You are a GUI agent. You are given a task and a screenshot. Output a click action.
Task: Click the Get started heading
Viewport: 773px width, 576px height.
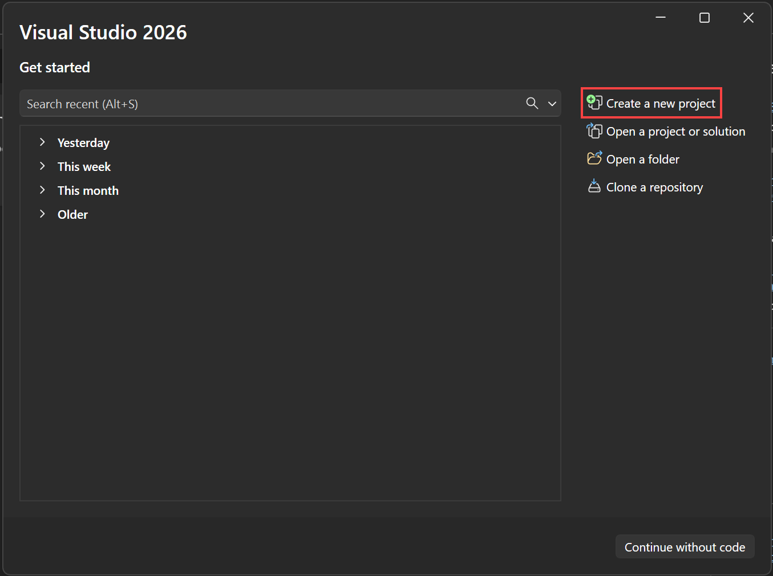(x=55, y=67)
